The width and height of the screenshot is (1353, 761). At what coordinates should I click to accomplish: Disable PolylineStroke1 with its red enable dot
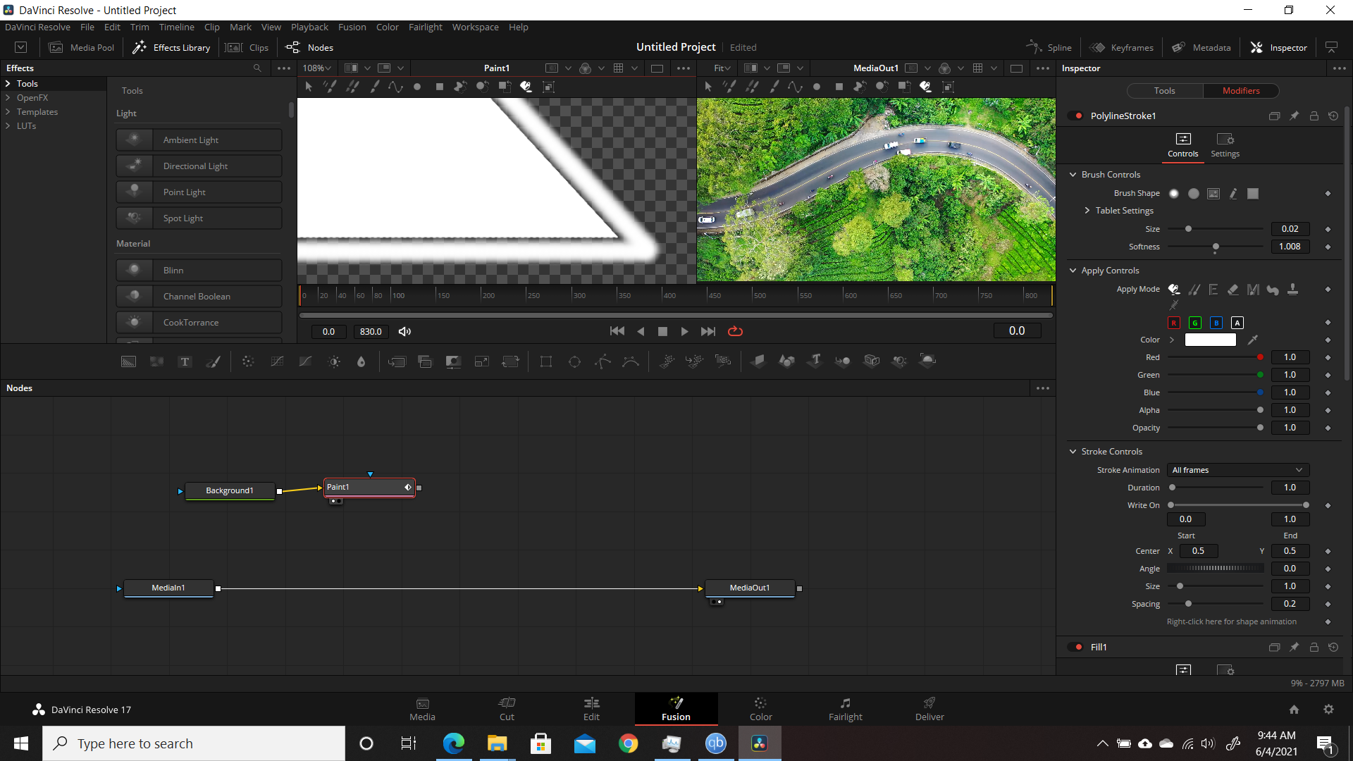click(x=1078, y=116)
